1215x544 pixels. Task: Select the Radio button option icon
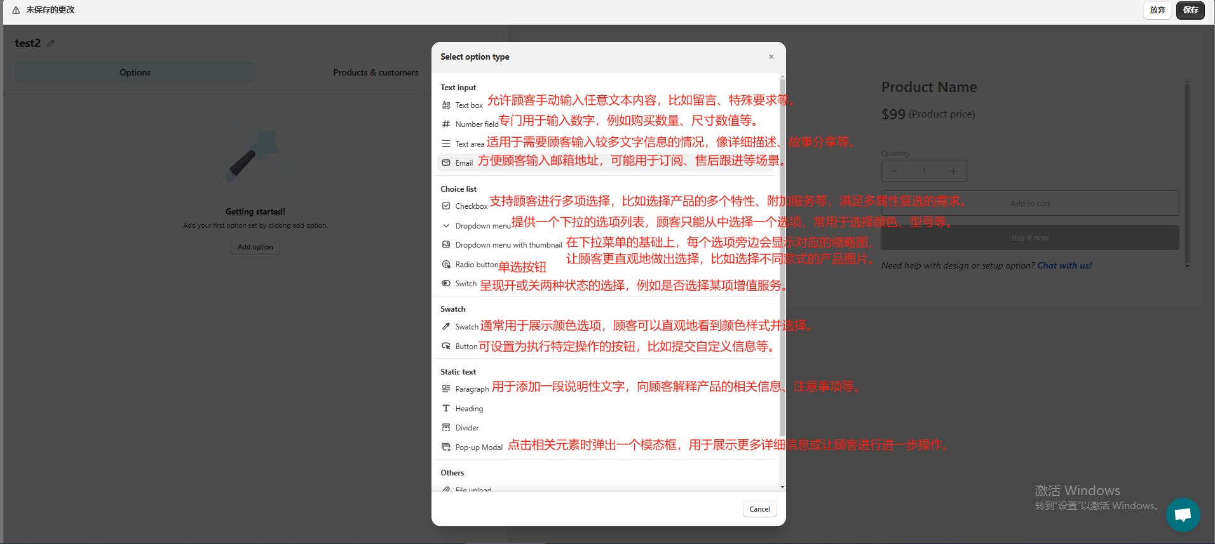click(x=446, y=264)
